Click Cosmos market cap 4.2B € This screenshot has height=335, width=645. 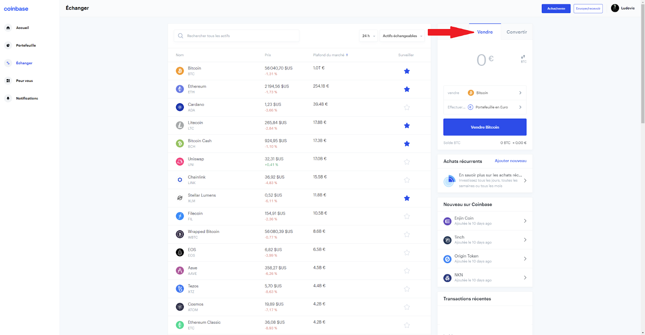tap(319, 304)
